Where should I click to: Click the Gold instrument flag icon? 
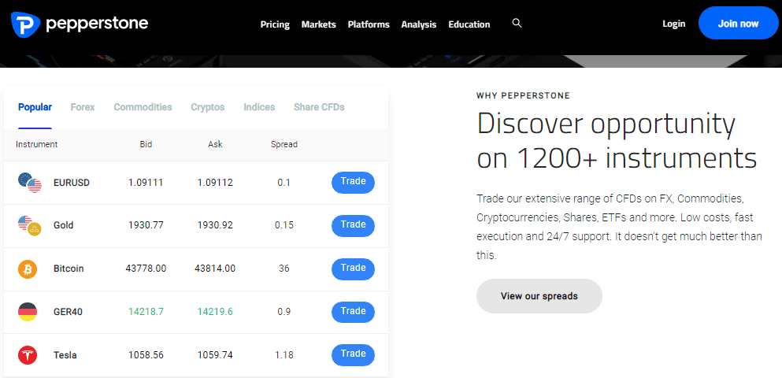coord(29,225)
